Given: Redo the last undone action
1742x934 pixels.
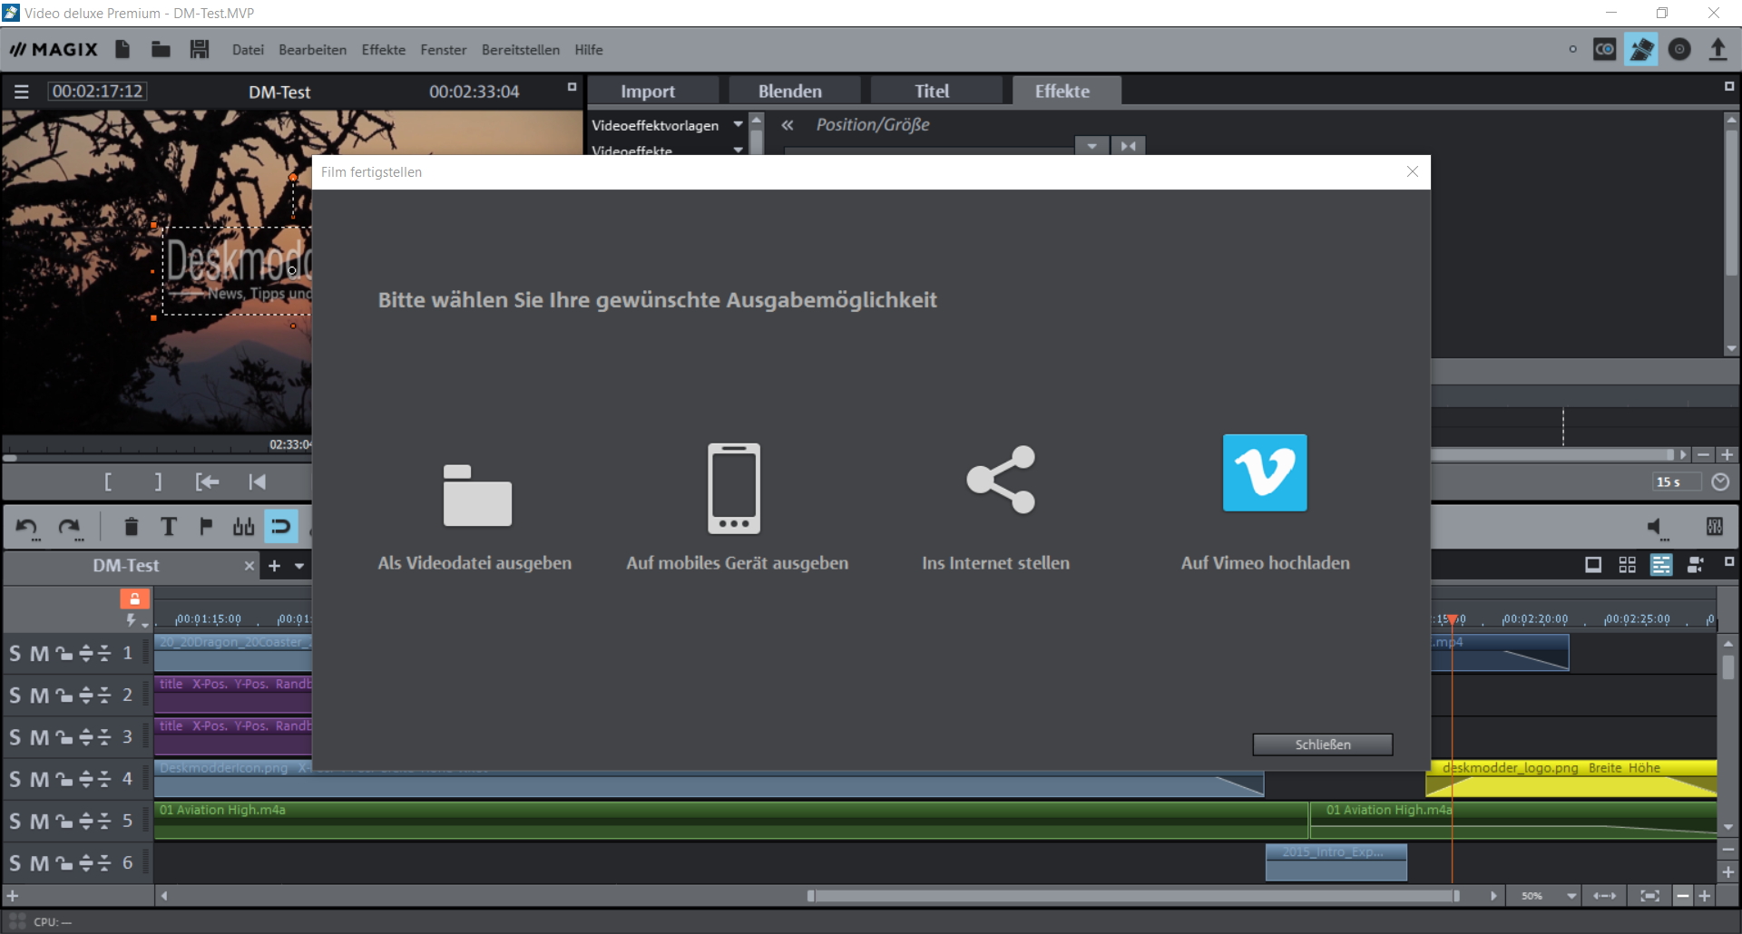Looking at the screenshot, I should [x=70, y=527].
